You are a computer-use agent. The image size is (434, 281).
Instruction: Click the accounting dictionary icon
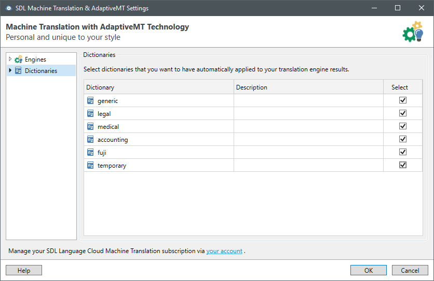(90, 140)
